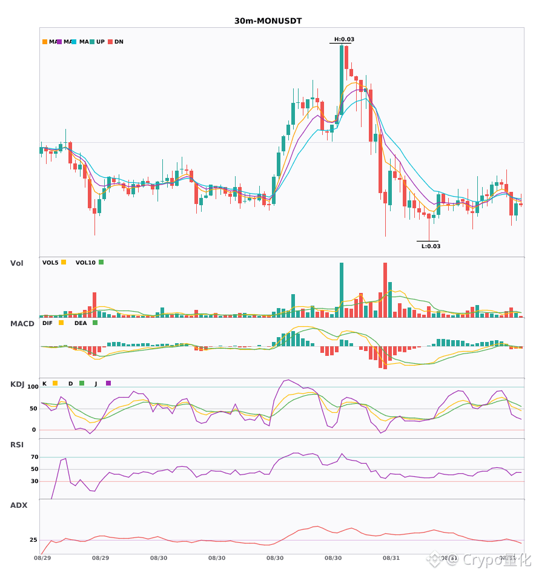Toggle the red DN legend swatch
The width and height of the screenshot is (536, 575).
110,42
